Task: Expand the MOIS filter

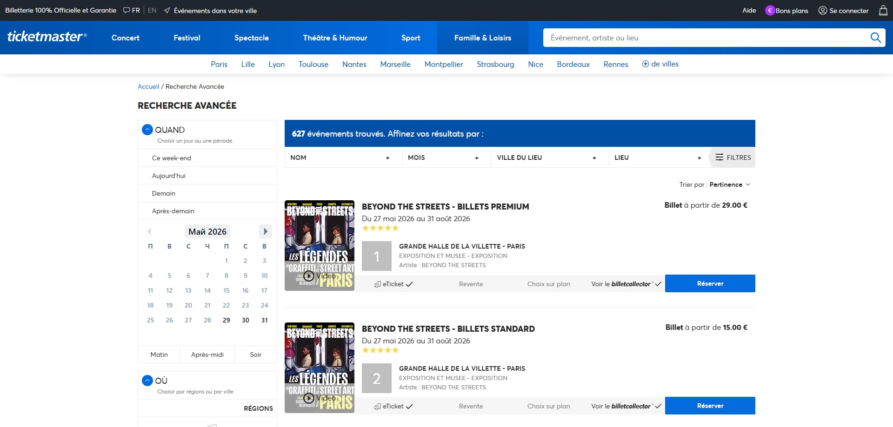Action: pos(446,158)
